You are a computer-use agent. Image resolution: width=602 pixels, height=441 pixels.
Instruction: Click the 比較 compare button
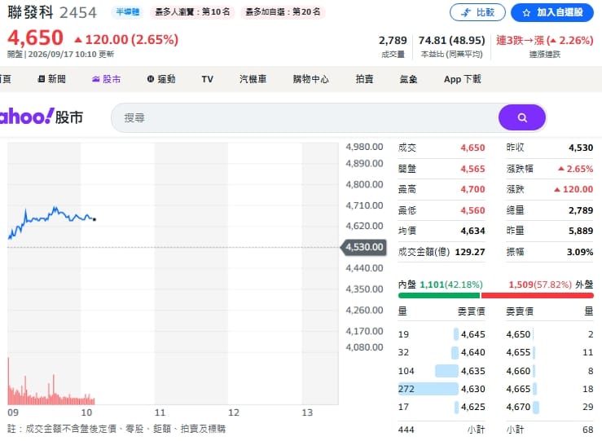pyautogui.click(x=477, y=13)
